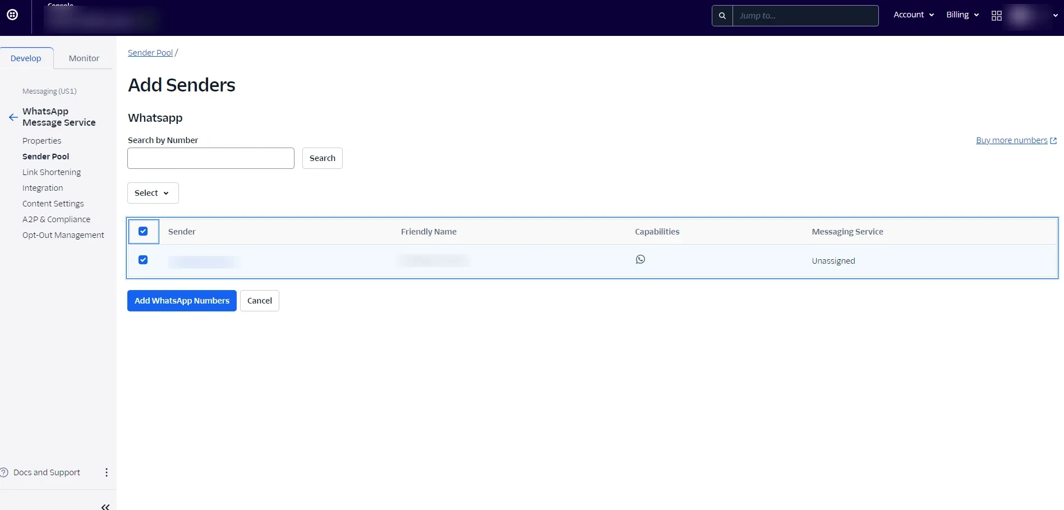Click the Cancel button
This screenshot has width=1064, height=510.
coord(260,301)
